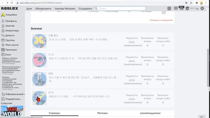Open Аватар Магазин in top navigation
Image resolution: width=210 pixels, height=118 pixels.
[x=65, y=9]
